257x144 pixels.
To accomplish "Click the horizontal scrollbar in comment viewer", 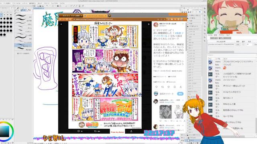I will pyautogui.click(x=221, y=52).
